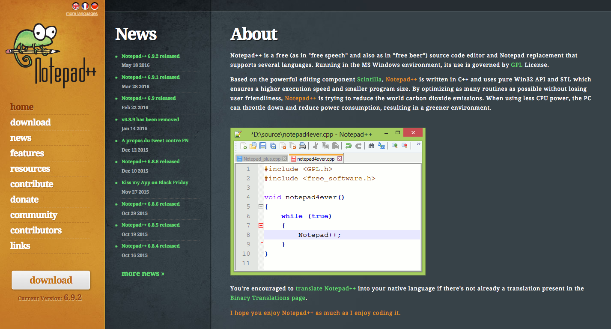Click highlighted line 8 Notepad++; in screenshot
Image resolution: width=611 pixels, height=329 pixels.
342,235
